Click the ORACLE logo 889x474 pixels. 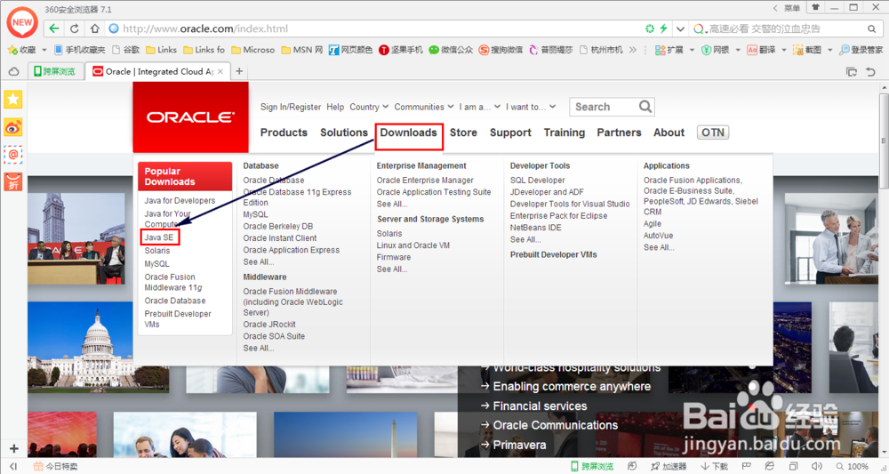point(190,117)
